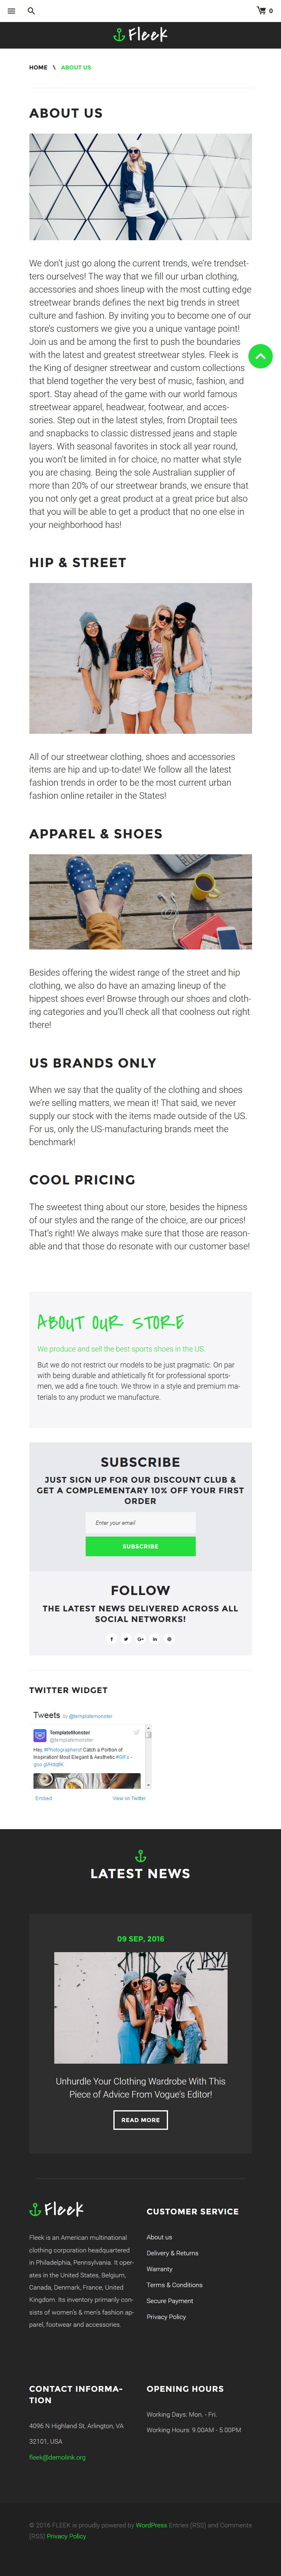Click the green scroll-to-top arrow button
The image size is (281, 2576).
[260, 356]
